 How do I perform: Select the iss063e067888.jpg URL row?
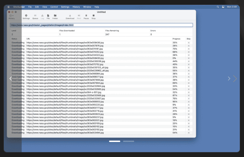click(101, 80)
